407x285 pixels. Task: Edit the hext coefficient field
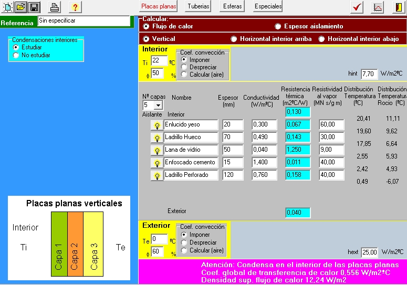click(x=369, y=252)
